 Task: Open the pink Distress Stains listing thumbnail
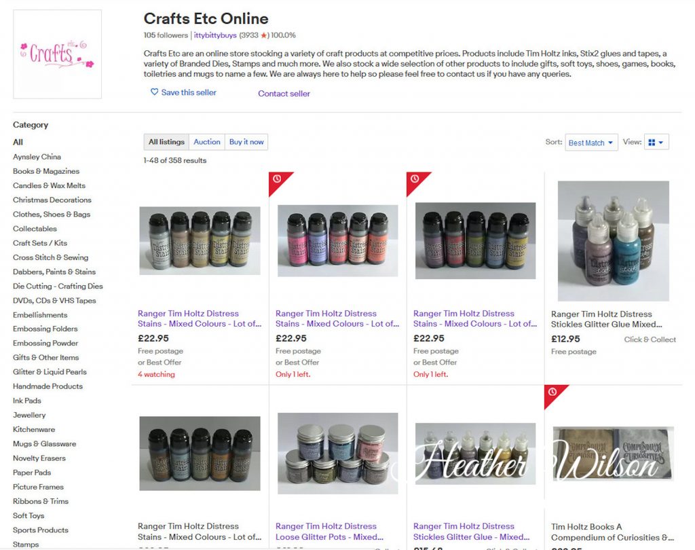[338, 240]
